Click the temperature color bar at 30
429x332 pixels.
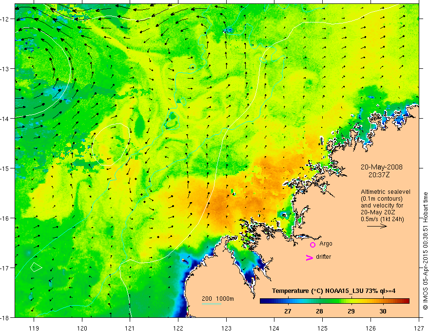[x=383, y=301]
